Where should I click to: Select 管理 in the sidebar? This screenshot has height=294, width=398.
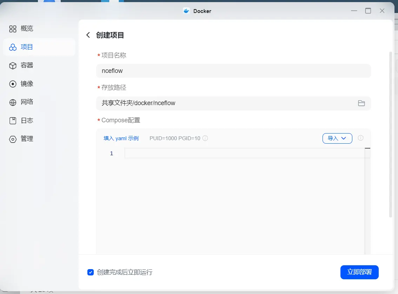pos(39,139)
